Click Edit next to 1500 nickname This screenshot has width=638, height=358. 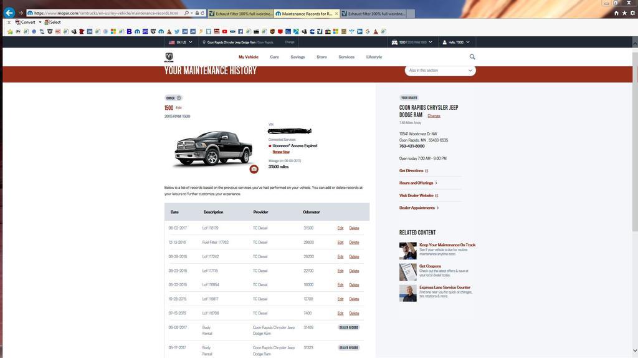pos(179,108)
